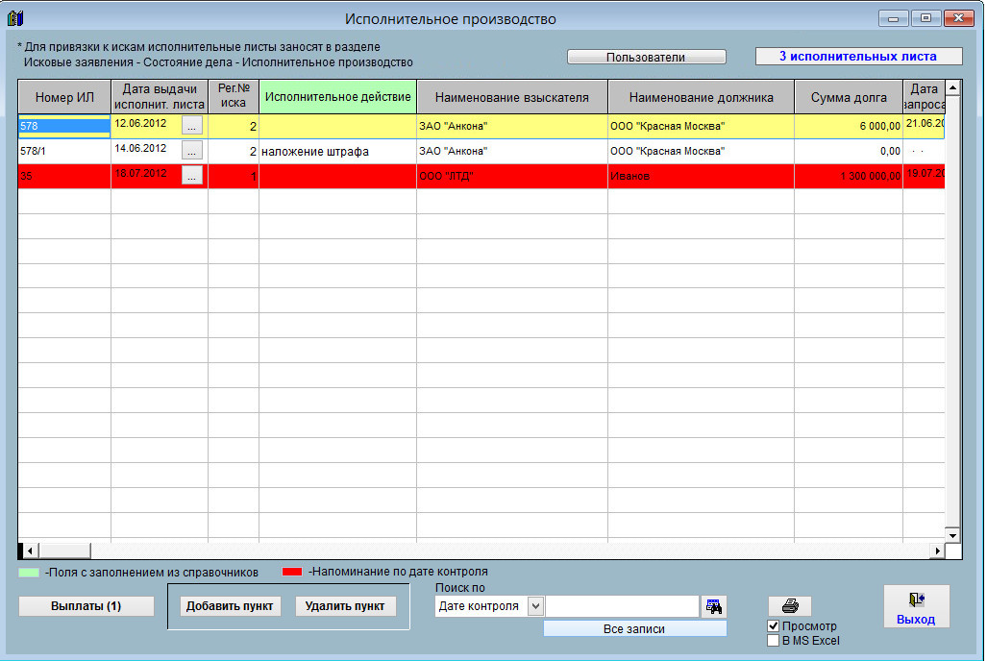Click the vertical scrollbar down arrow
The image size is (987, 661).
[x=953, y=535]
